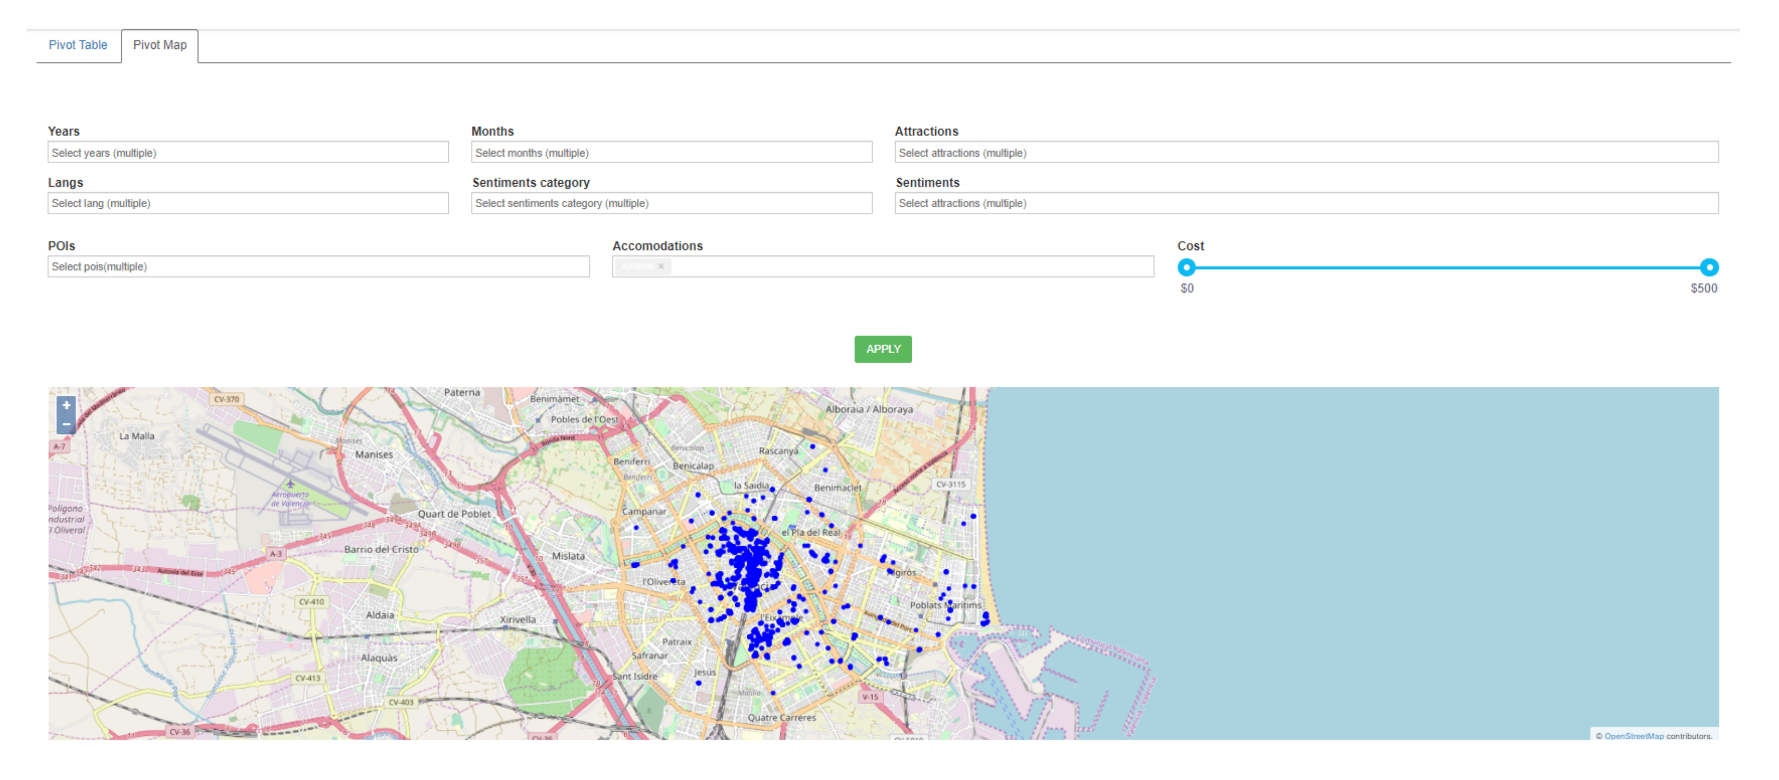Open the Years multi-select dropdown
The height and width of the screenshot is (780, 1779).
248,153
